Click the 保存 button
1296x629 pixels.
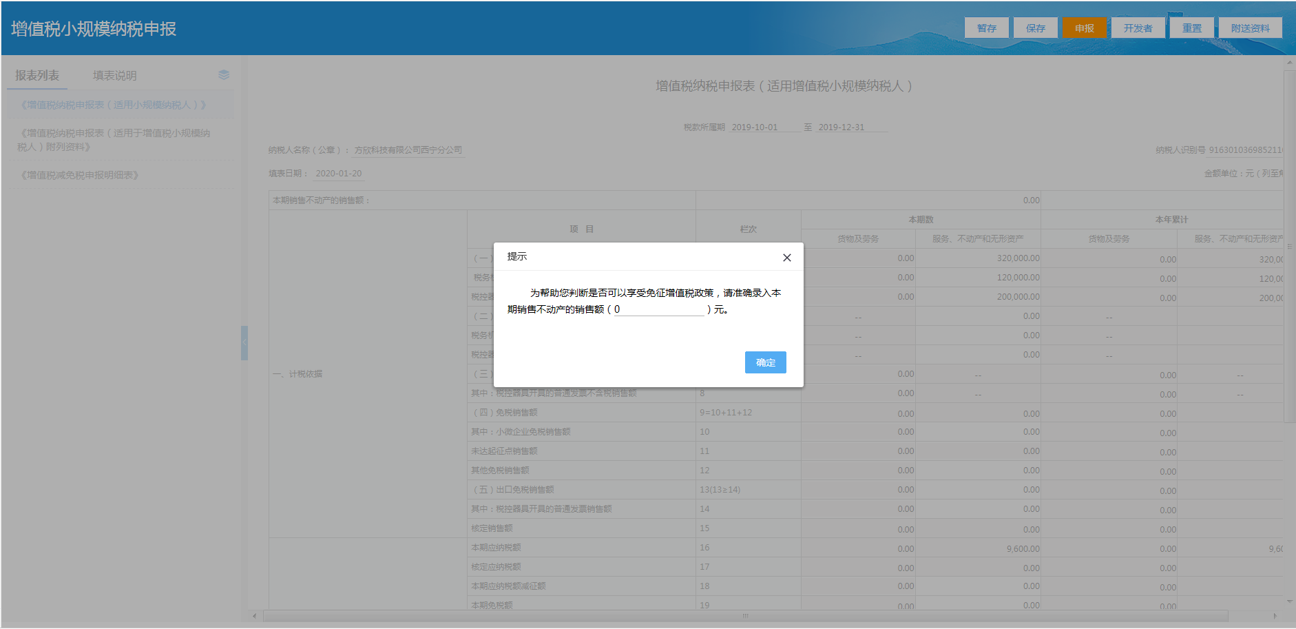[x=1036, y=28]
